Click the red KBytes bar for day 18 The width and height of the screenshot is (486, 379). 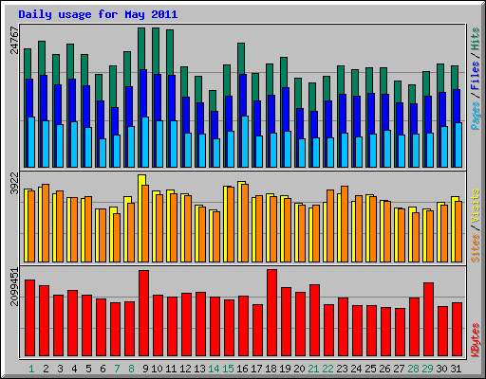[x=271, y=313]
